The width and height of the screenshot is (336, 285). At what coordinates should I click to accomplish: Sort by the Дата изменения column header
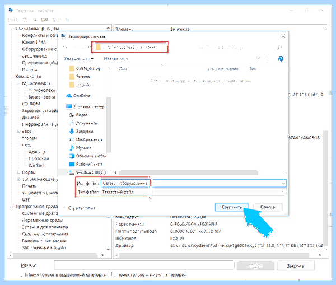(x=223, y=68)
